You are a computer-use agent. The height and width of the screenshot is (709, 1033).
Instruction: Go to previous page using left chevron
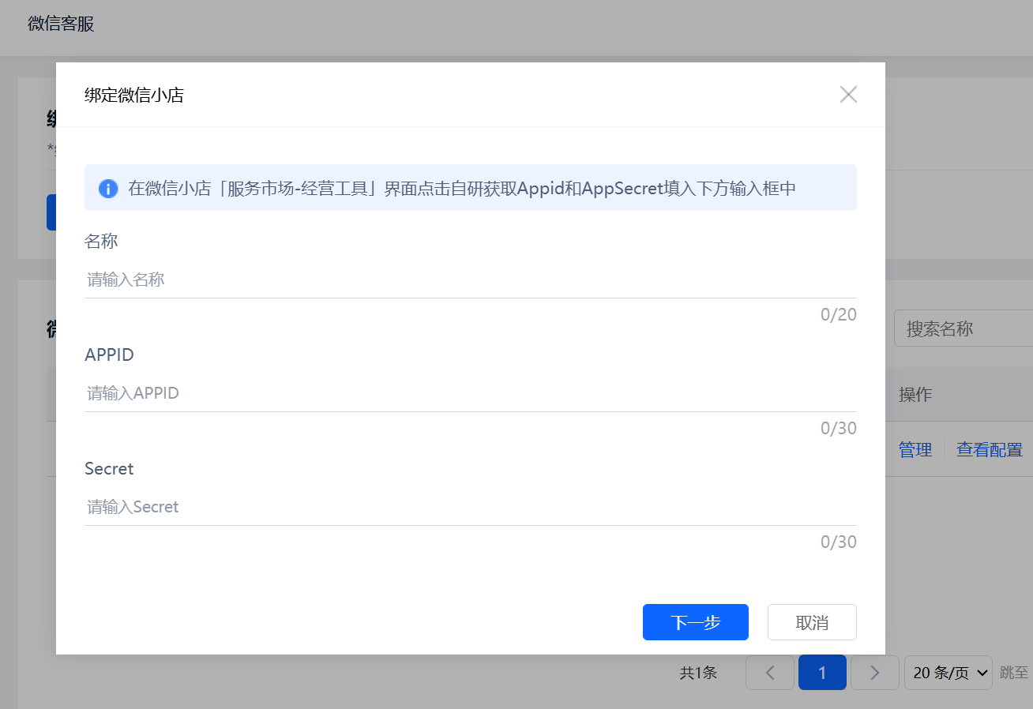[770, 673]
